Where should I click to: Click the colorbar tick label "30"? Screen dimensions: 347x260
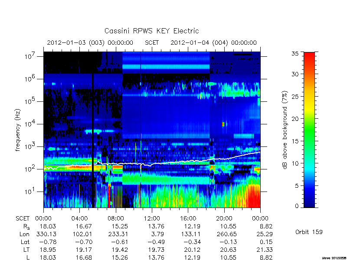point(295,74)
